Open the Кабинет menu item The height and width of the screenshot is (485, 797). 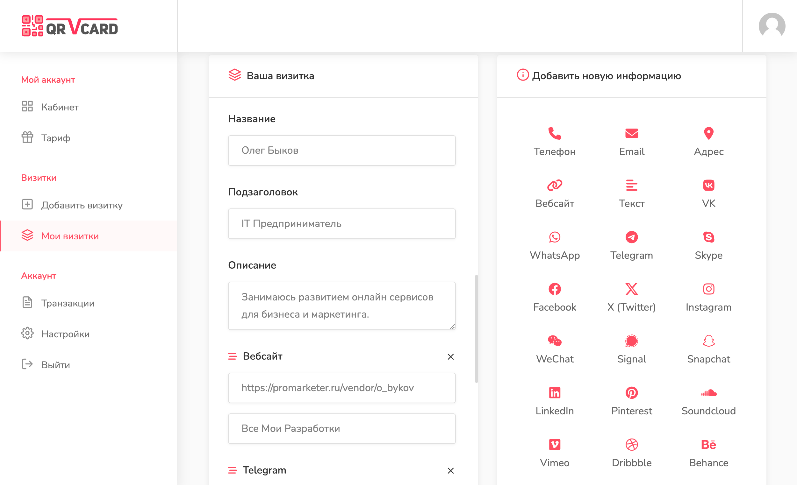[60, 107]
